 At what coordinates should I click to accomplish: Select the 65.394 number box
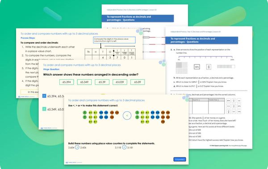pyautogui.click(x=67, y=82)
